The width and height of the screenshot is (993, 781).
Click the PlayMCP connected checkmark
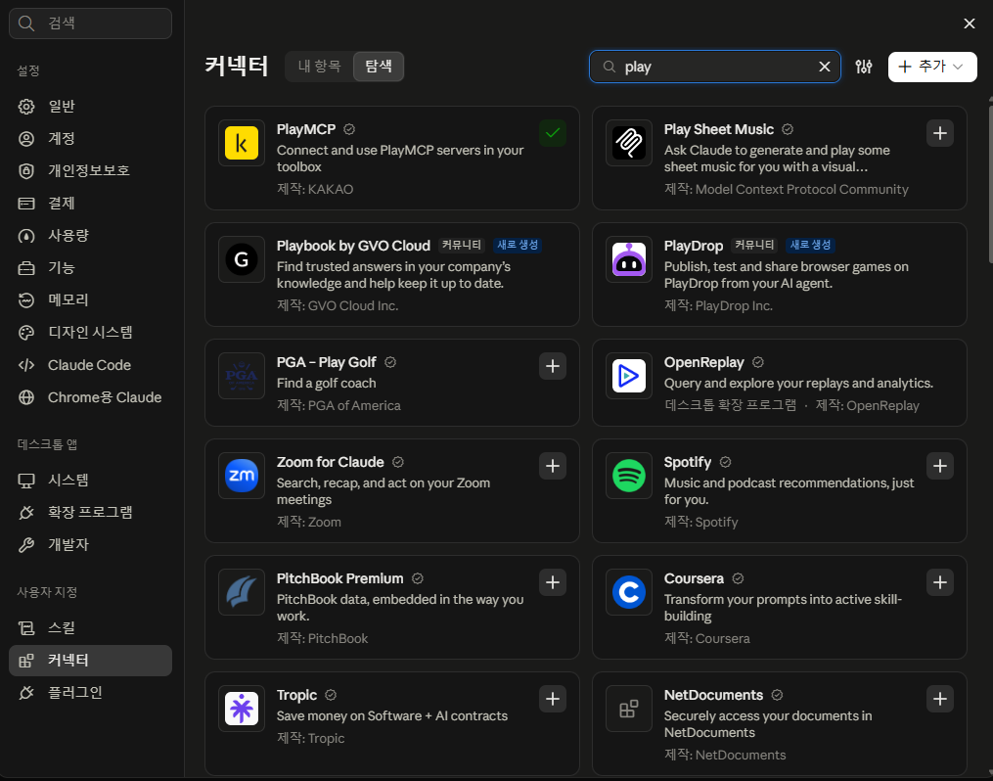552,133
